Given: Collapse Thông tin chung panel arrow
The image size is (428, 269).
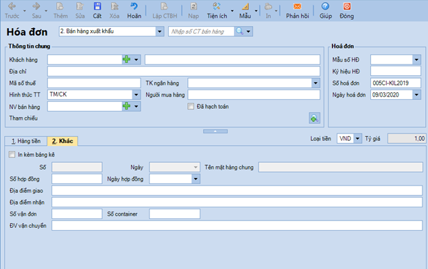Looking at the screenshot, I should click(x=215, y=131).
